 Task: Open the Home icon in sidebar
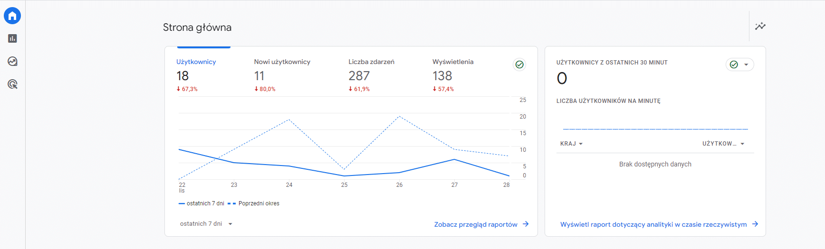click(12, 16)
